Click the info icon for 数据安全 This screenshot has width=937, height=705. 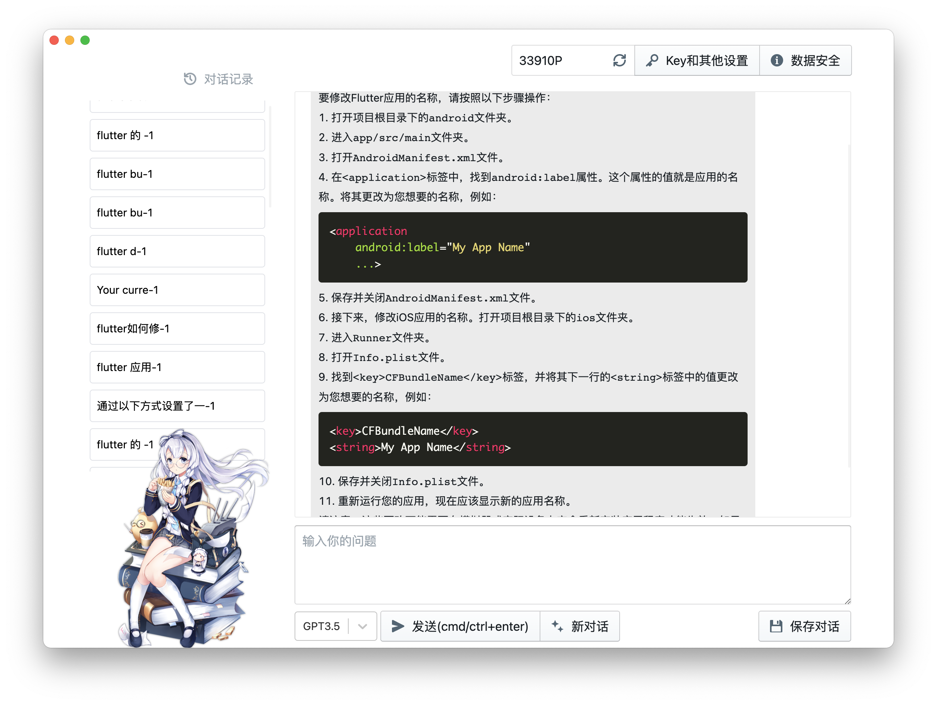click(x=776, y=61)
